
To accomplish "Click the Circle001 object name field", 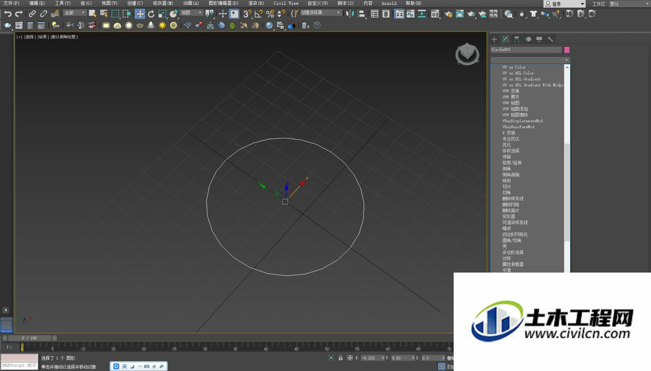I will pyautogui.click(x=526, y=50).
